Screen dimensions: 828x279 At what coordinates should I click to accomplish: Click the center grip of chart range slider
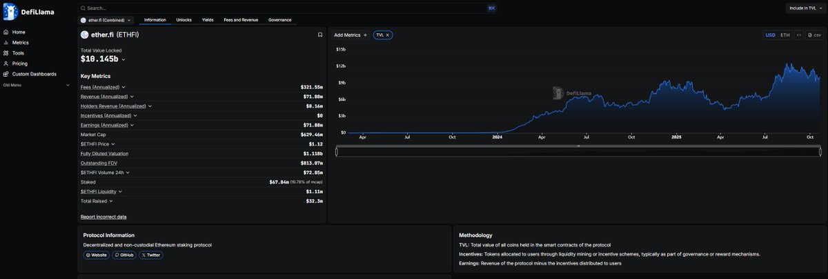tap(578, 146)
